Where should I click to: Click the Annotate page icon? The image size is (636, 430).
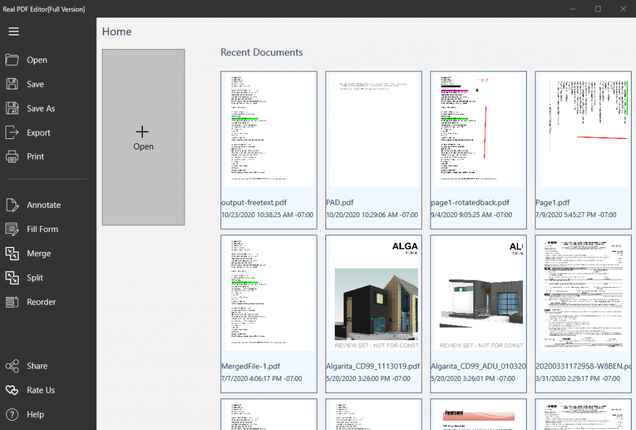click(x=12, y=205)
